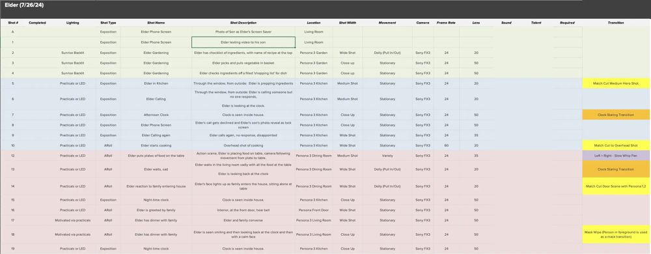Click 'Sunrise Backlit' lighting in shot 3 row
This screenshot has height=254, width=651.
[73, 63]
